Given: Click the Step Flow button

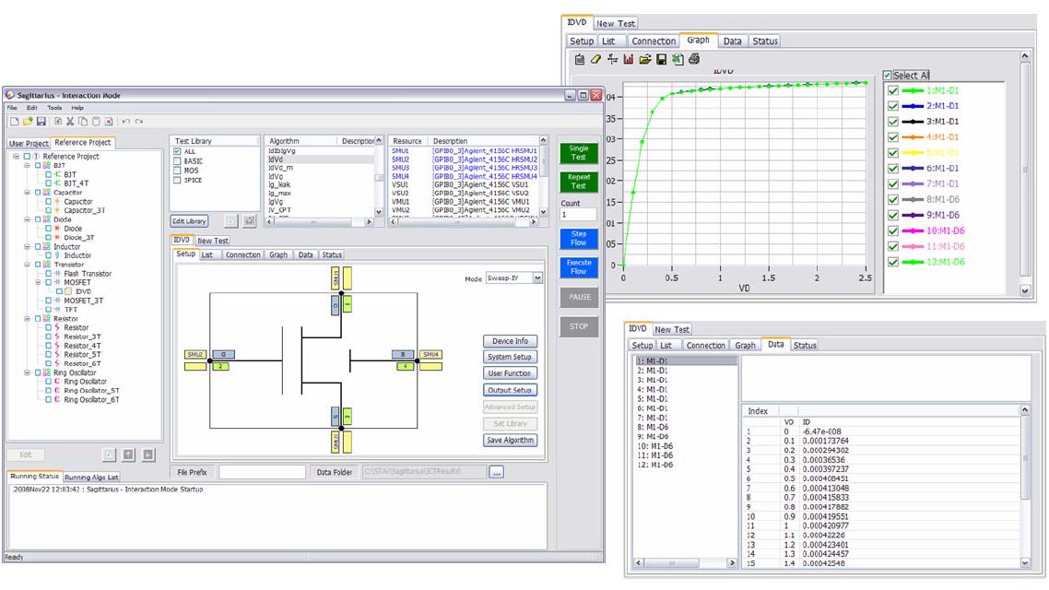Looking at the screenshot, I should [579, 239].
